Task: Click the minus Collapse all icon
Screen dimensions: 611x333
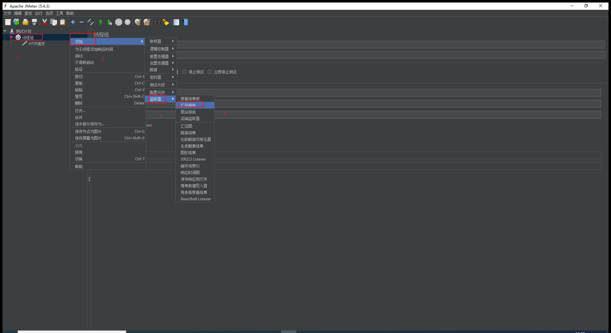Action: click(82, 22)
